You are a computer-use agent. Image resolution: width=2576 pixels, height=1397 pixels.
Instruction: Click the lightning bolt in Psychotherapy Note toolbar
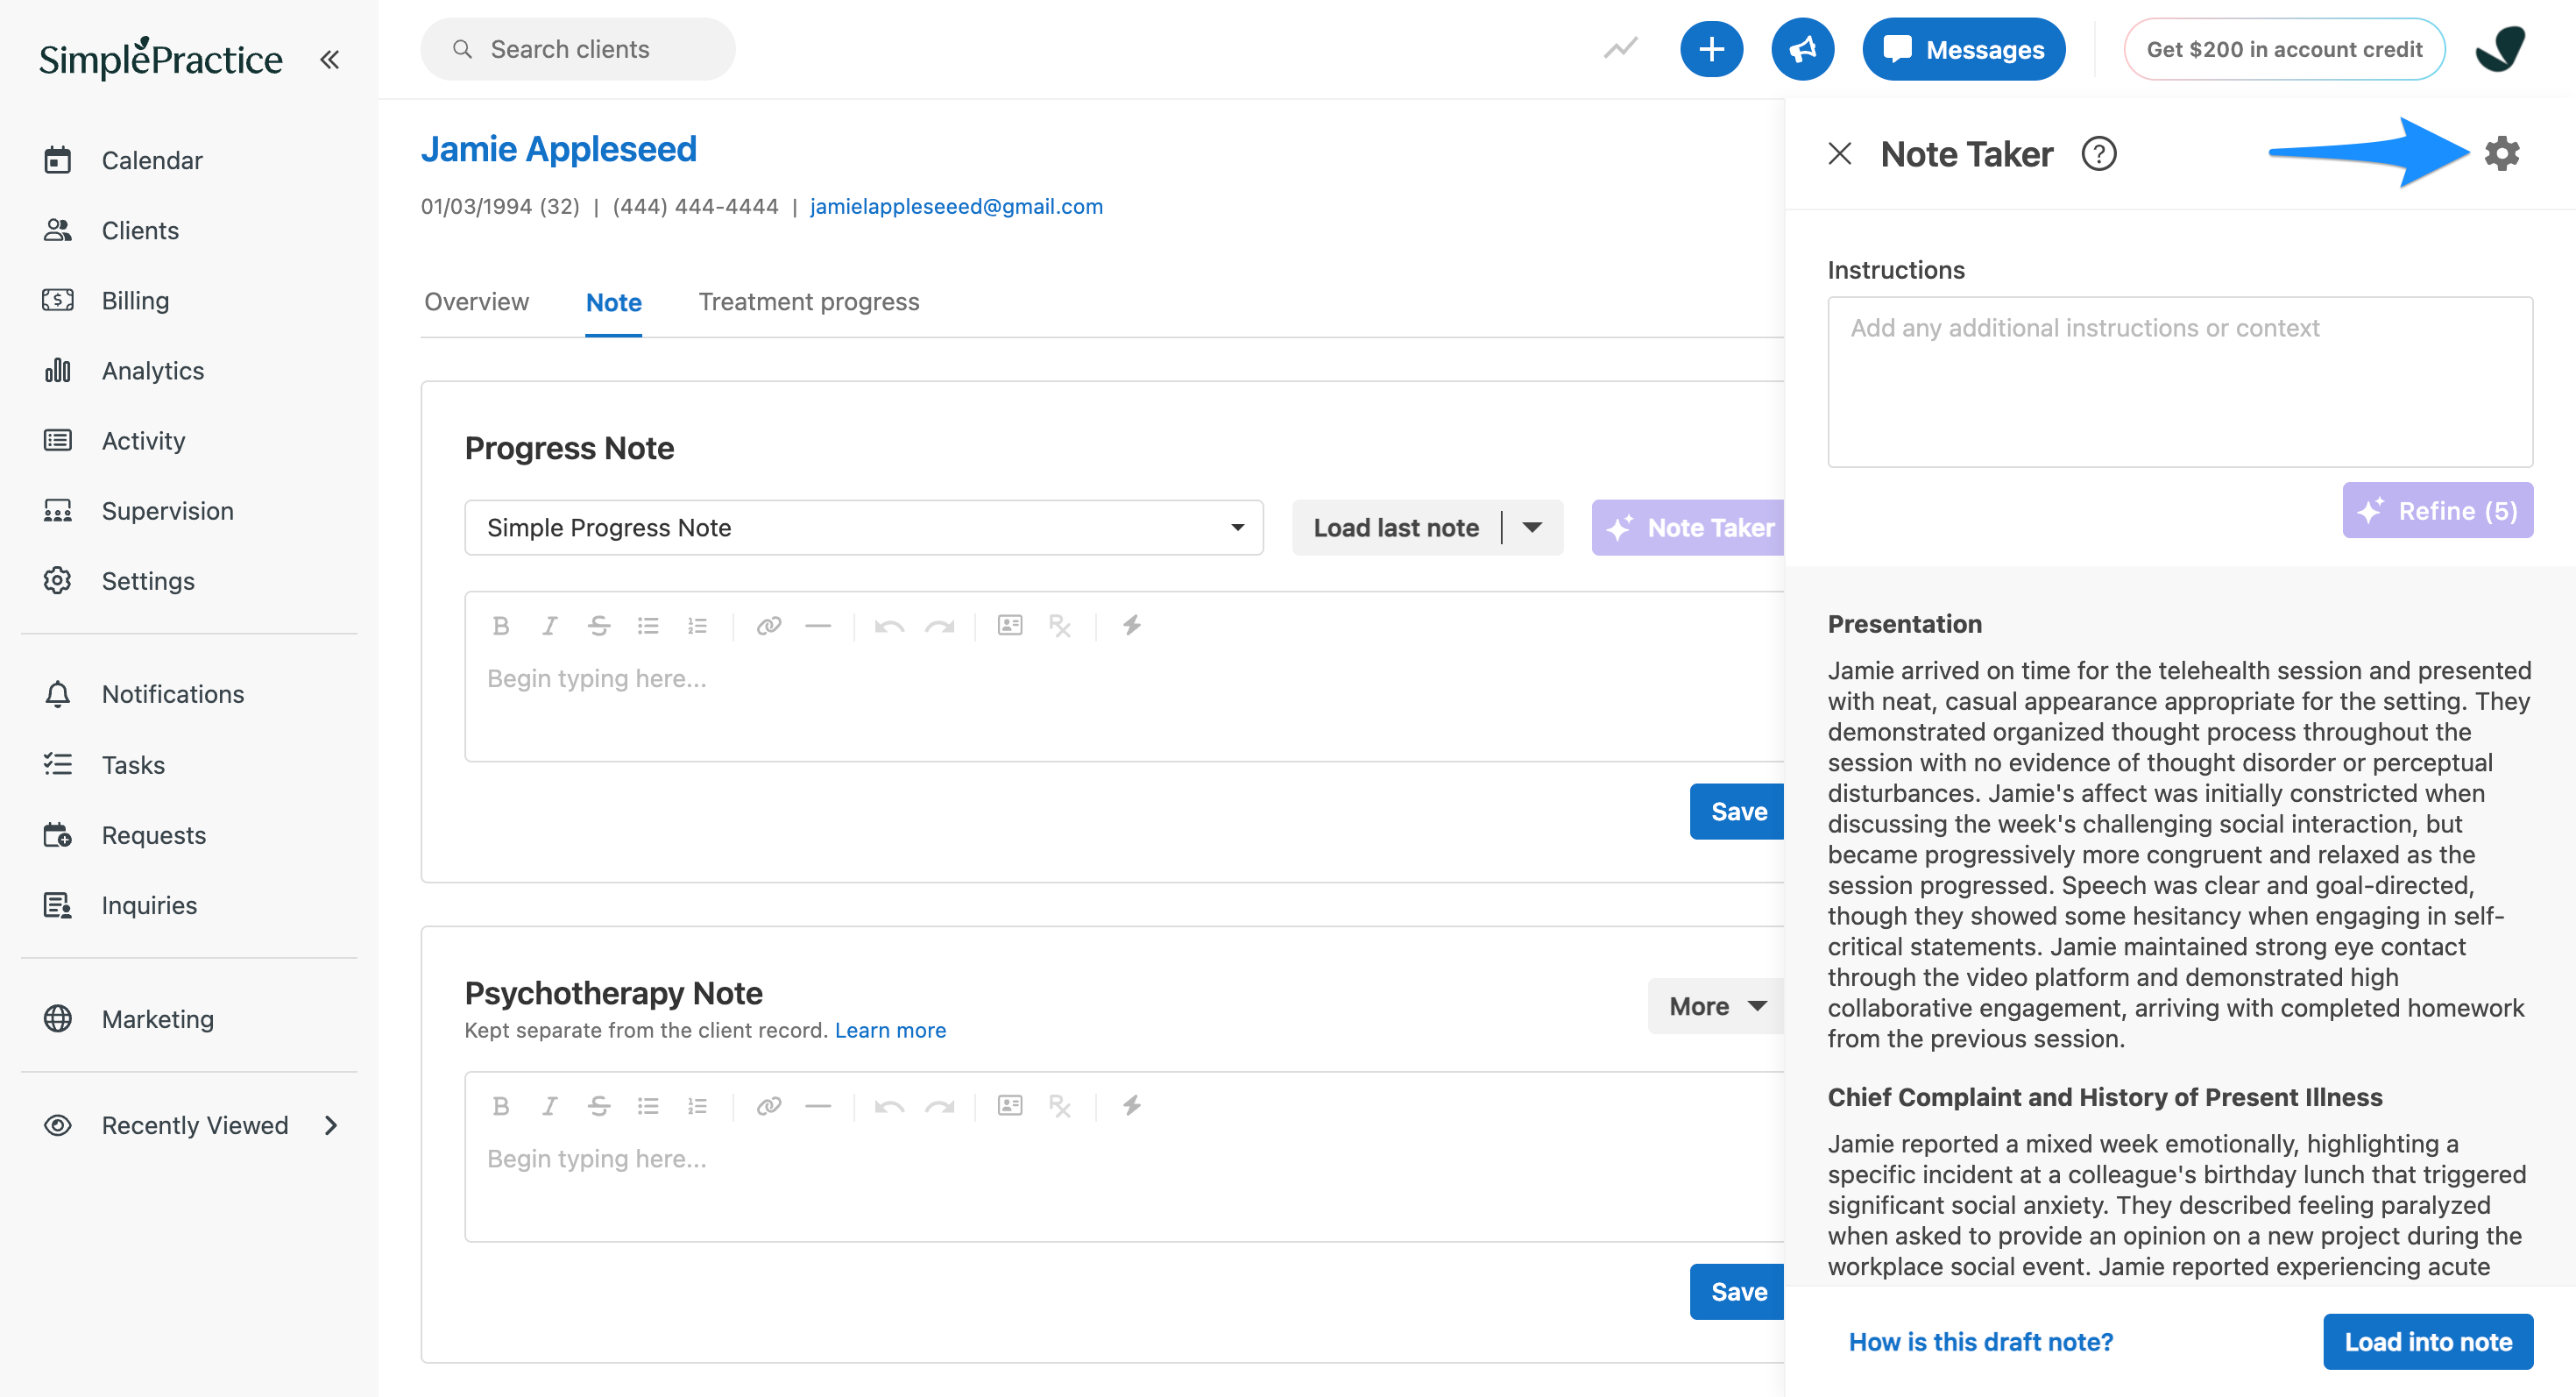1131,1105
